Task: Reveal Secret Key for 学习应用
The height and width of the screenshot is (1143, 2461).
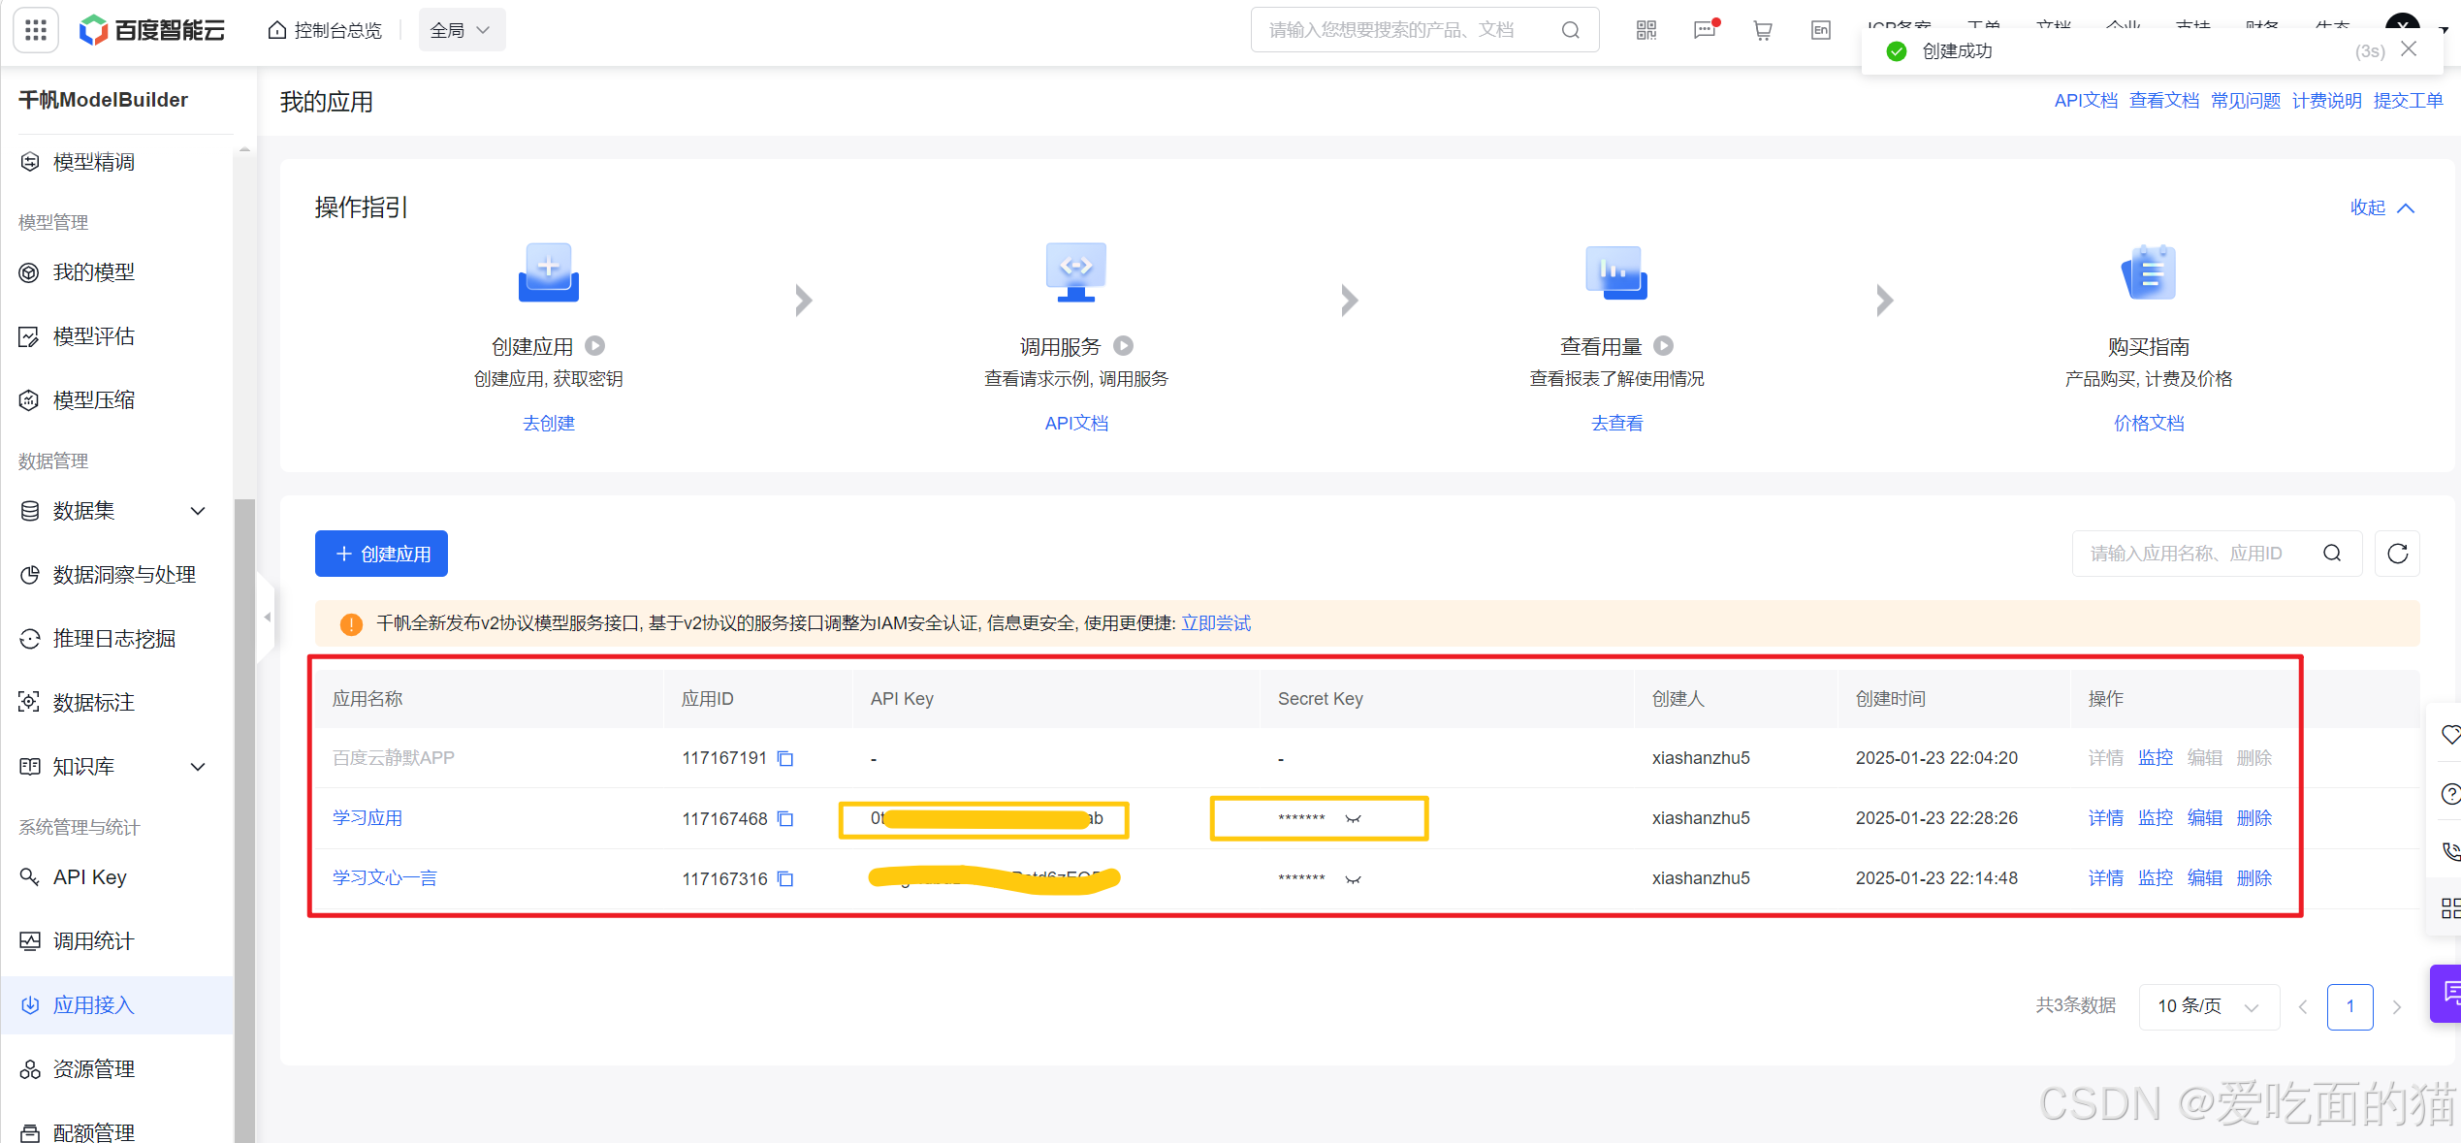Action: pyautogui.click(x=1353, y=819)
